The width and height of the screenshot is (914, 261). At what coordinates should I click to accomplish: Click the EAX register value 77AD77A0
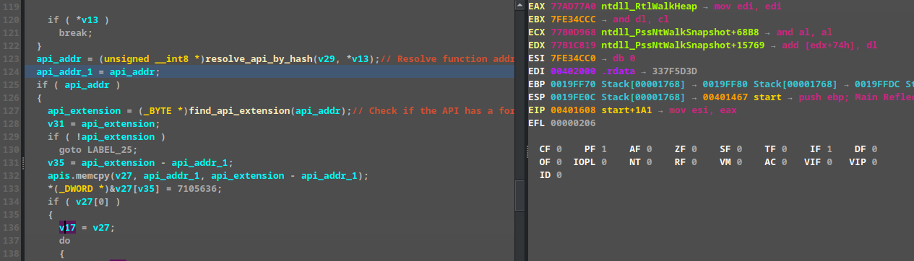click(573, 6)
